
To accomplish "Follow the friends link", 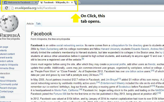I will coord(152,64).
